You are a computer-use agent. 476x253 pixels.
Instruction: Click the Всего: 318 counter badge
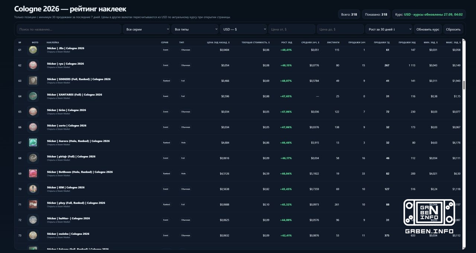[349, 14]
